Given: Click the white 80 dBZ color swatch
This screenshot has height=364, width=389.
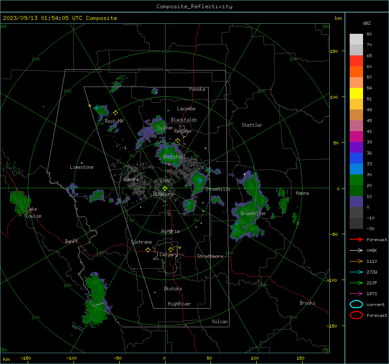Looking at the screenshot, I should 356,39.
